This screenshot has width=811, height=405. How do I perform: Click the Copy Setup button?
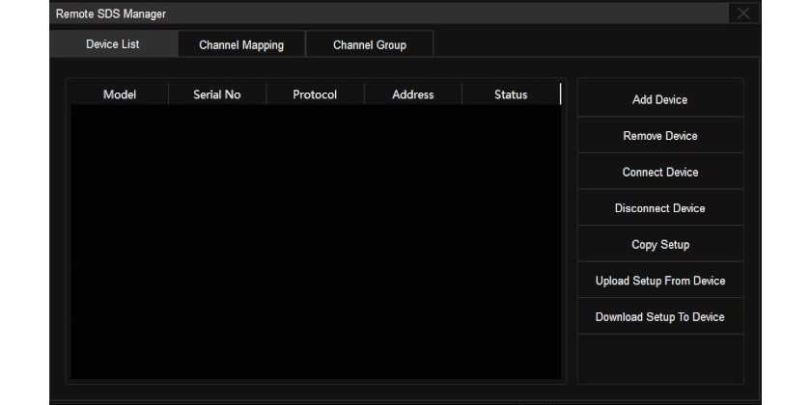(x=660, y=244)
